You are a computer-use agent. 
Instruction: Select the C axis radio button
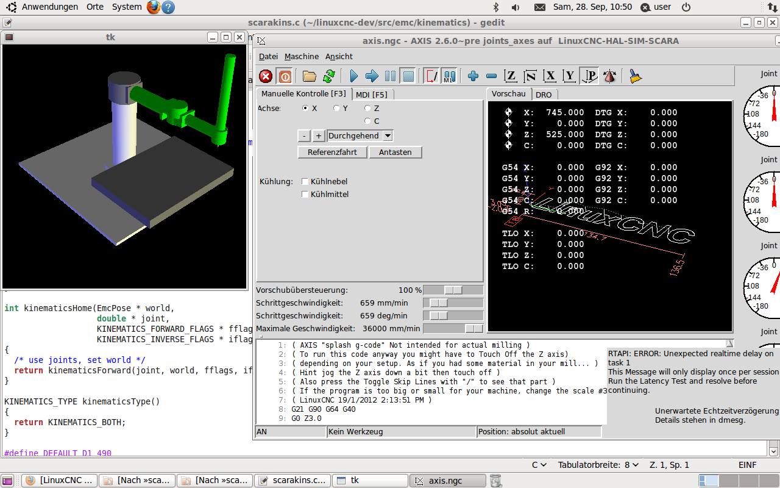point(367,121)
